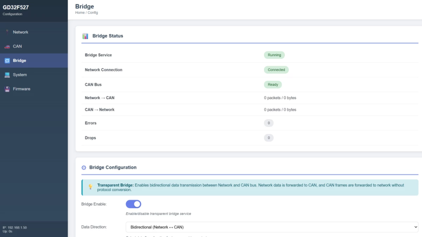422x237 pixels.
Task: Click the lightbulb tip icon
Action: (x=90, y=187)
